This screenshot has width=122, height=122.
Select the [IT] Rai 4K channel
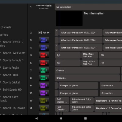click(44, 33)
